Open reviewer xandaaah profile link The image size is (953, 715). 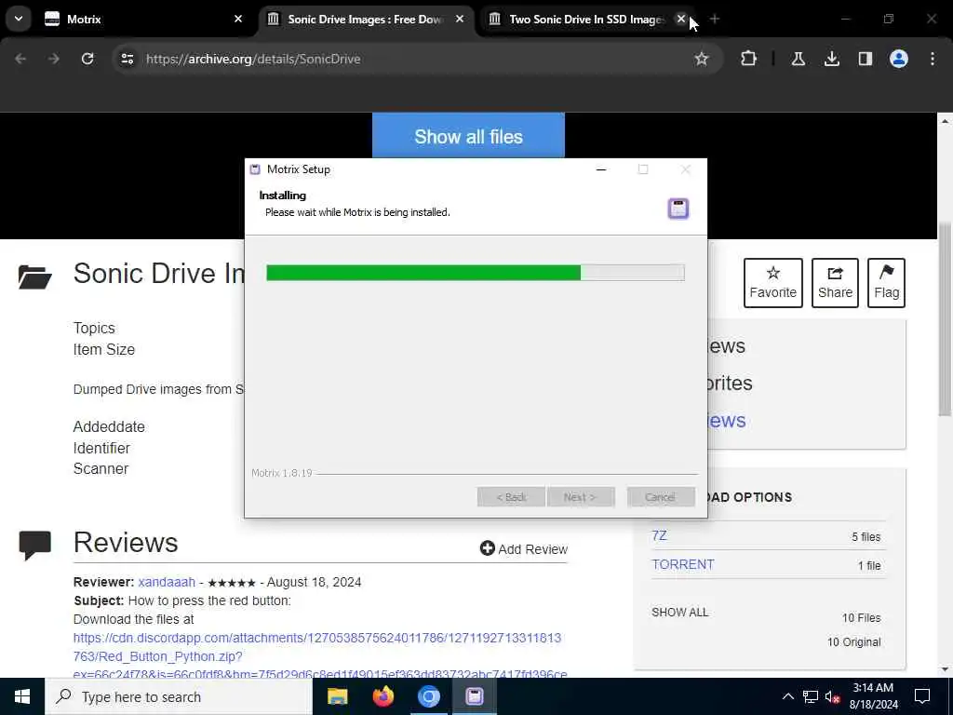point(167,583)
